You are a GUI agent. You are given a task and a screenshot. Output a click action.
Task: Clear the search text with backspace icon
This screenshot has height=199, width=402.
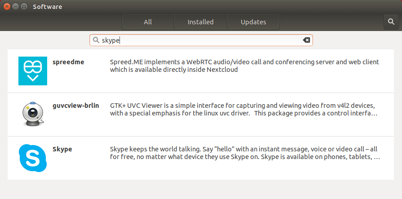click(x=306, y=40)
